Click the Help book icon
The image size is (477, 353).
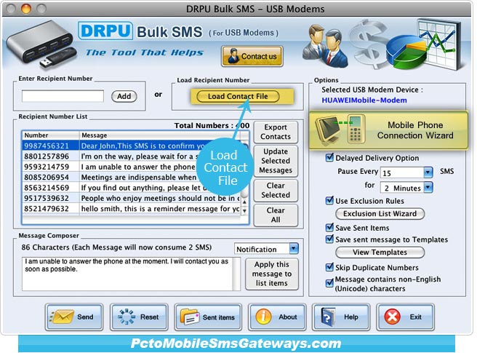pos(328,317)
